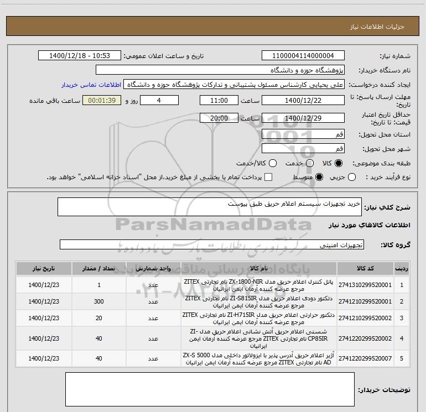The height and width of the screenshot is (412, 426).
Task: Click the ZI-H715IR heat detector item name
Action: click(259, 319)
